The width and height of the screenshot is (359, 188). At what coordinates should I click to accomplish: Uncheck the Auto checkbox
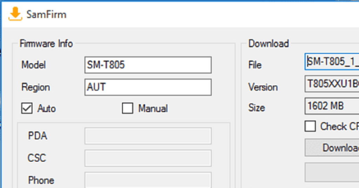(27, 108)
